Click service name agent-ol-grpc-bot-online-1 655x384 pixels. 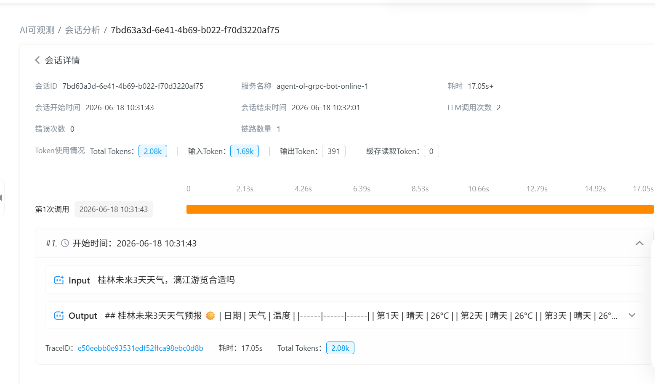(x=322, y=86)
